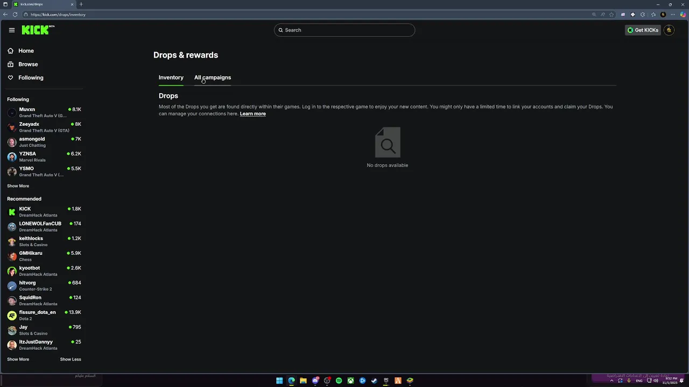The height and width of the screenshot is (387, 689).
Task: Show hidden system tray icons
Action: [x=611, y=381]
